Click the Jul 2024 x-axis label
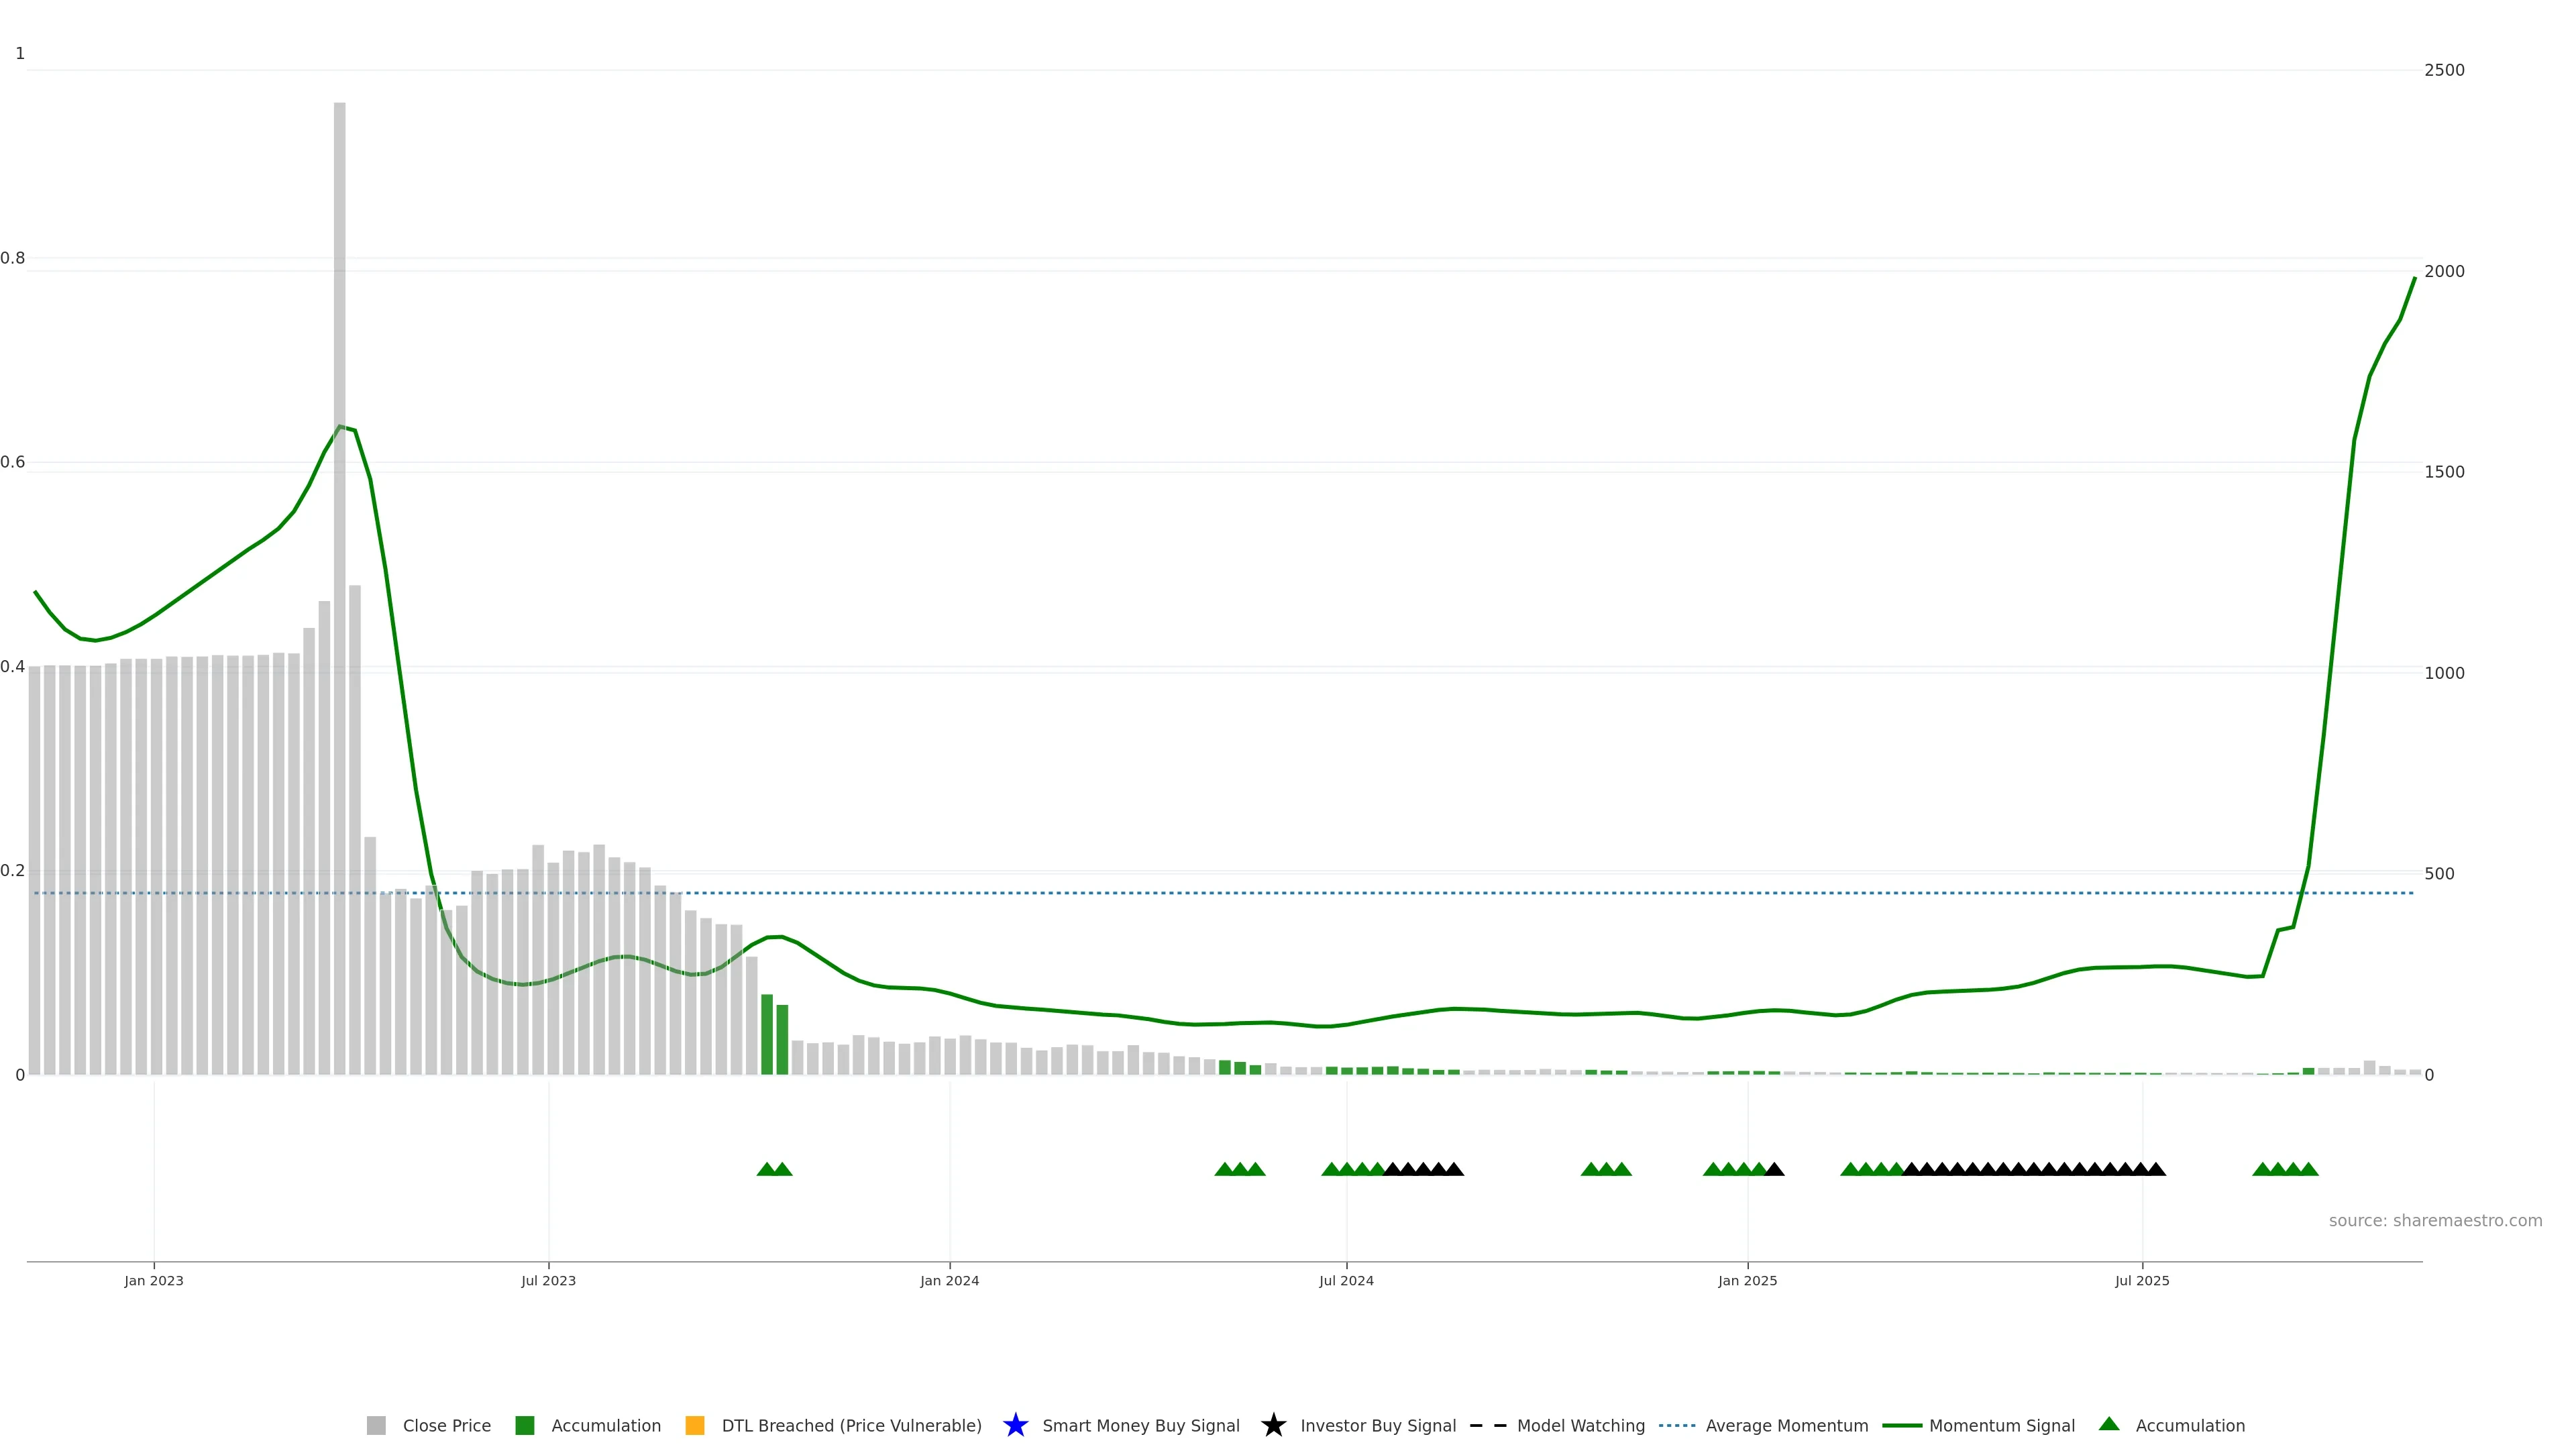The width and height of the screenshot is (2576, 1449). 1346,1281
